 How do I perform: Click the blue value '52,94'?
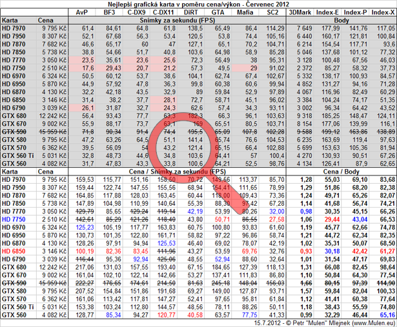click(x=222, y=259)
